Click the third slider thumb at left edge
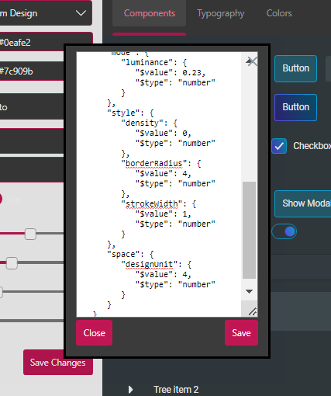 pos(1,292)
